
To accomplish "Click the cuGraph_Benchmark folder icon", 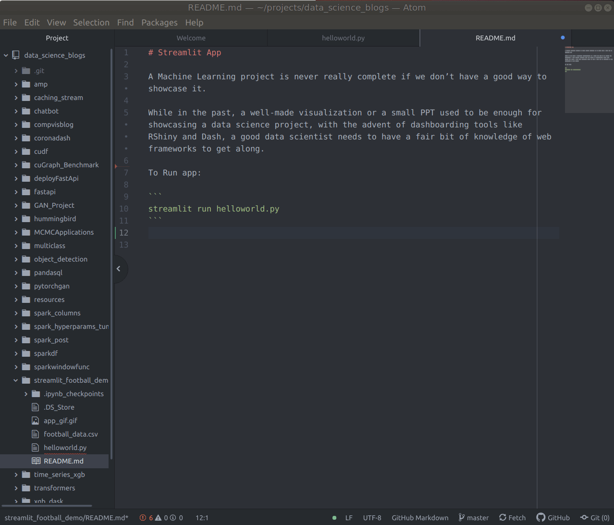I will [x=26, y=164].
